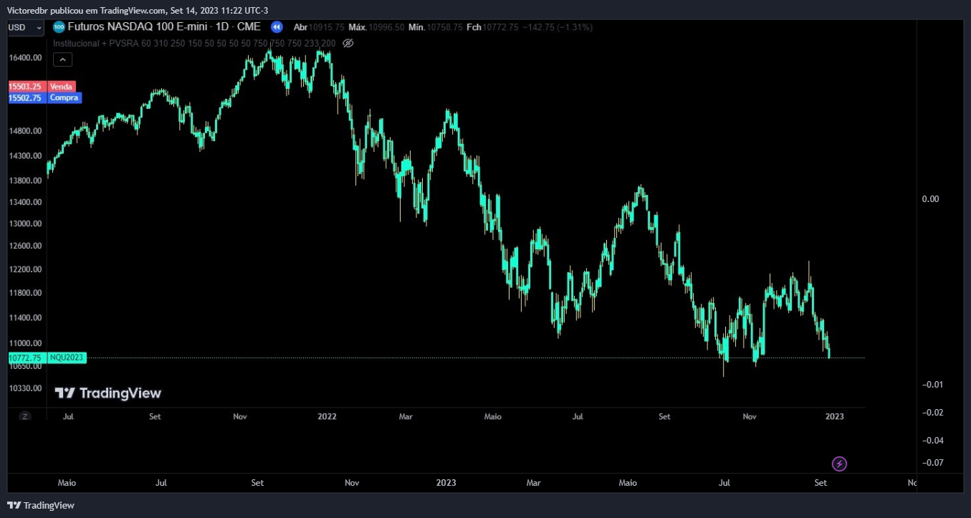The width and height of the screenshot is (971, 518).
Task: Click the 14800.00 price axis label
Action: coord(26,131)
